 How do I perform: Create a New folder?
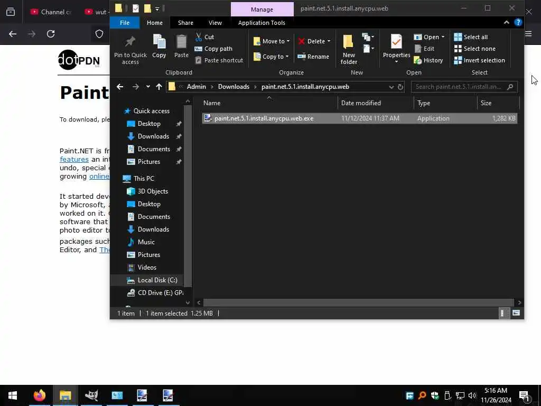click(x=349, y=50)
